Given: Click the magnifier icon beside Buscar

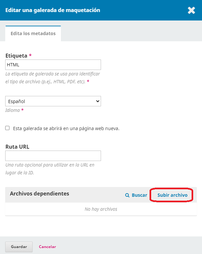Looking at the screenshot, I should [127, 195].
